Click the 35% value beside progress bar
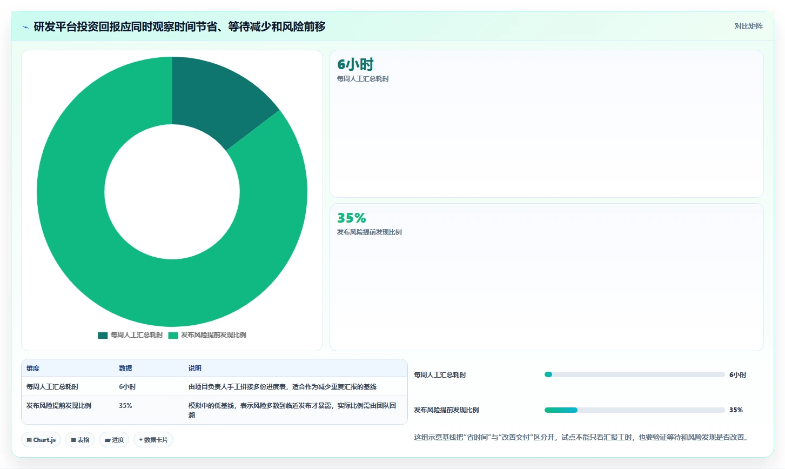This screenshot has width=785, height=469. pos(736,410)
